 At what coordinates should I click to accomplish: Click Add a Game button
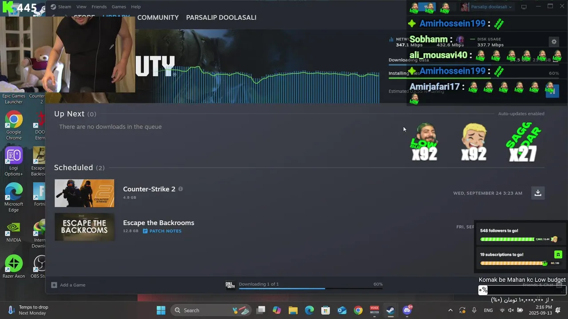click(68, 285)
